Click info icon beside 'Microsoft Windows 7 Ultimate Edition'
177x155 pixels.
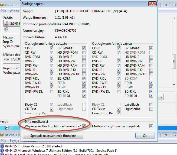pyautogui.click(x=2, y=151)
